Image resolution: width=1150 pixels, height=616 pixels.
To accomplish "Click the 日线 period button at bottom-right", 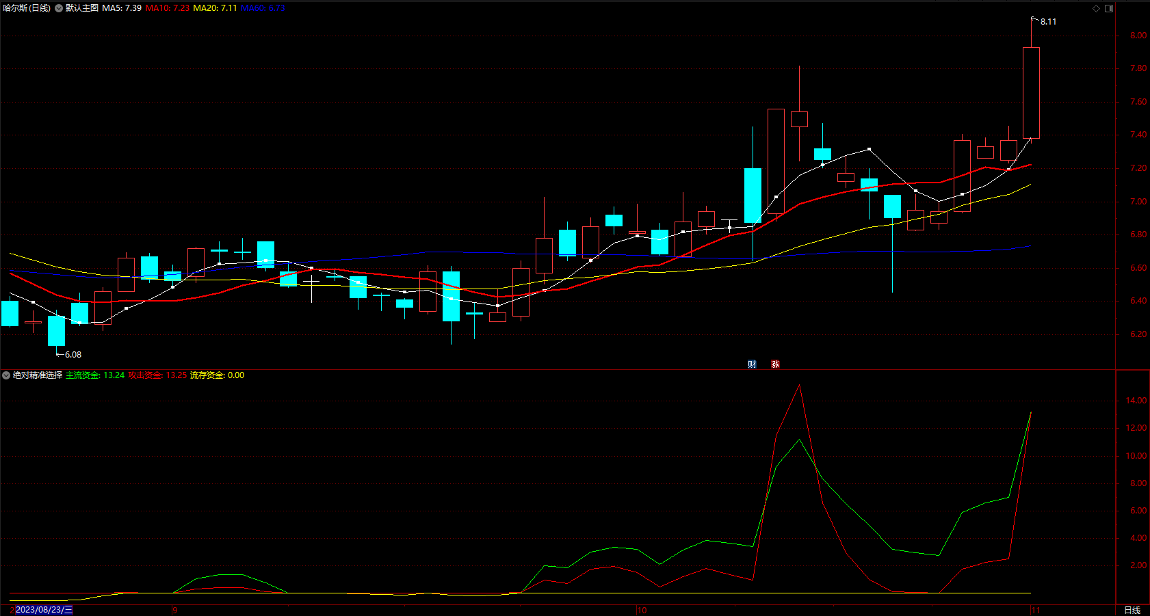I will coord(1132,610).
